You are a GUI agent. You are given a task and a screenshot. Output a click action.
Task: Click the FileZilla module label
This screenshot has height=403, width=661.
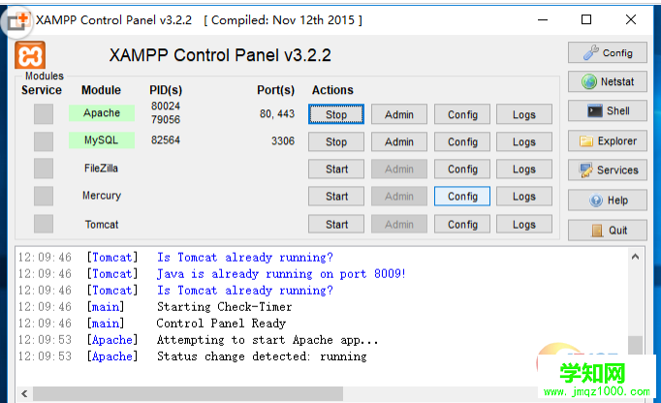[x=101, y=169]
